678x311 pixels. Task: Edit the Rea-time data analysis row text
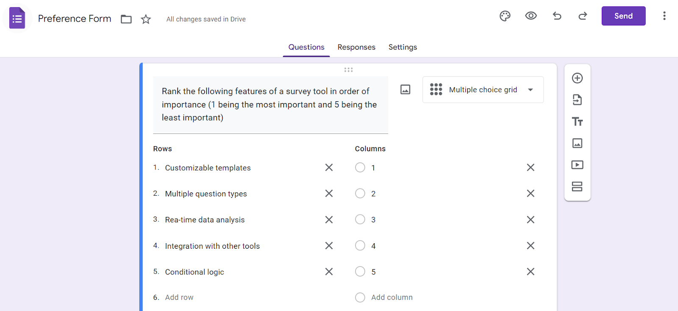(205, 219)
